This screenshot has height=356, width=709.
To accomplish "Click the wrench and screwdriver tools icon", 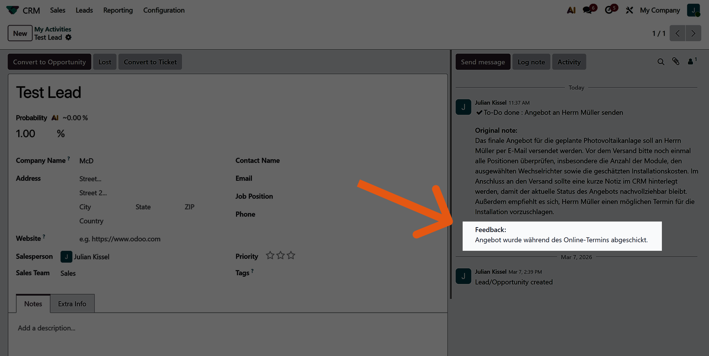I will (629, 10).
